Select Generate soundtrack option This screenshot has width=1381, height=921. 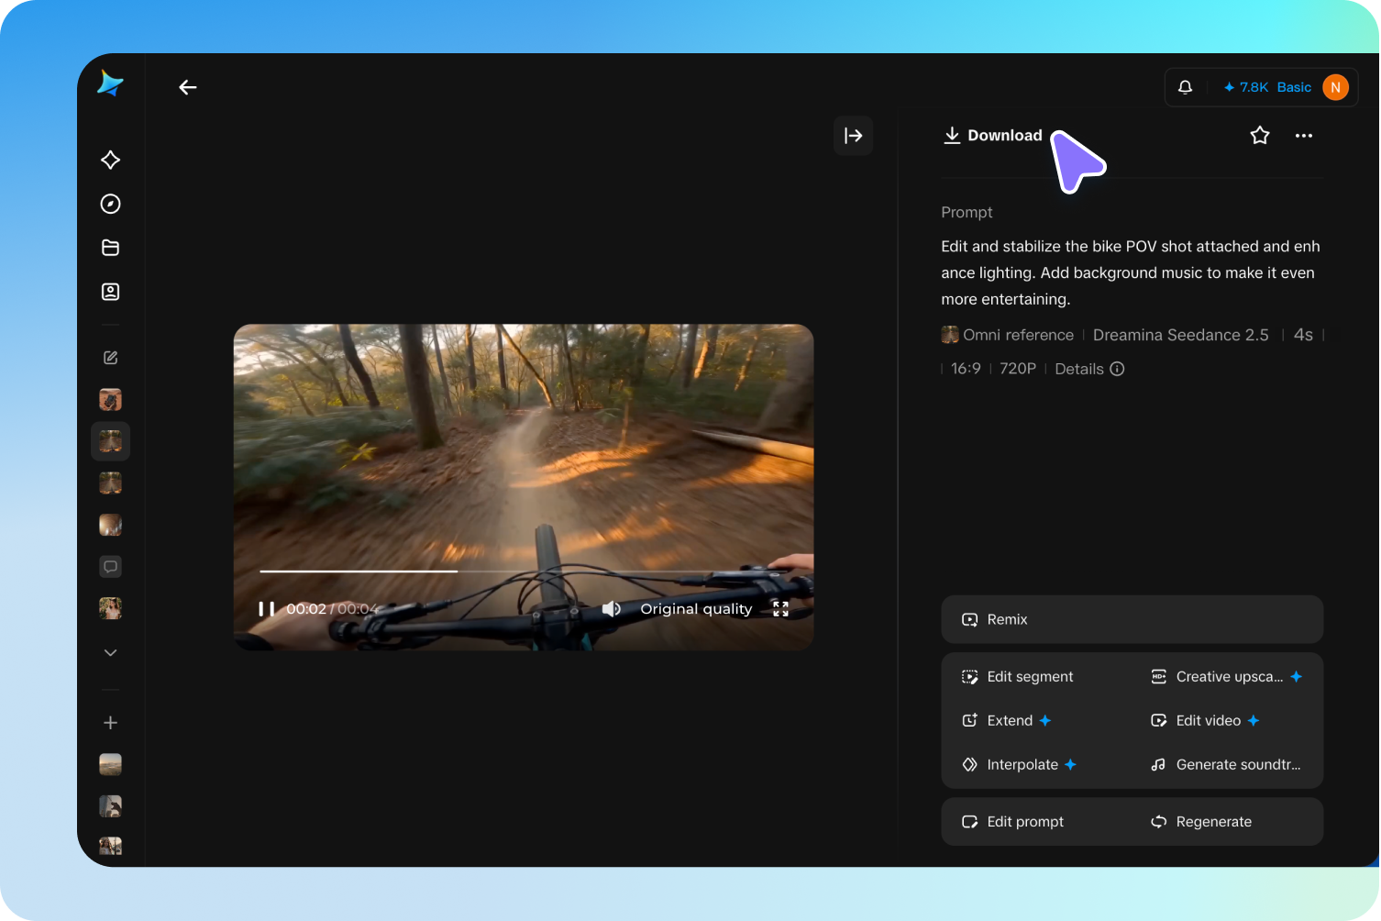[1226, 765]
